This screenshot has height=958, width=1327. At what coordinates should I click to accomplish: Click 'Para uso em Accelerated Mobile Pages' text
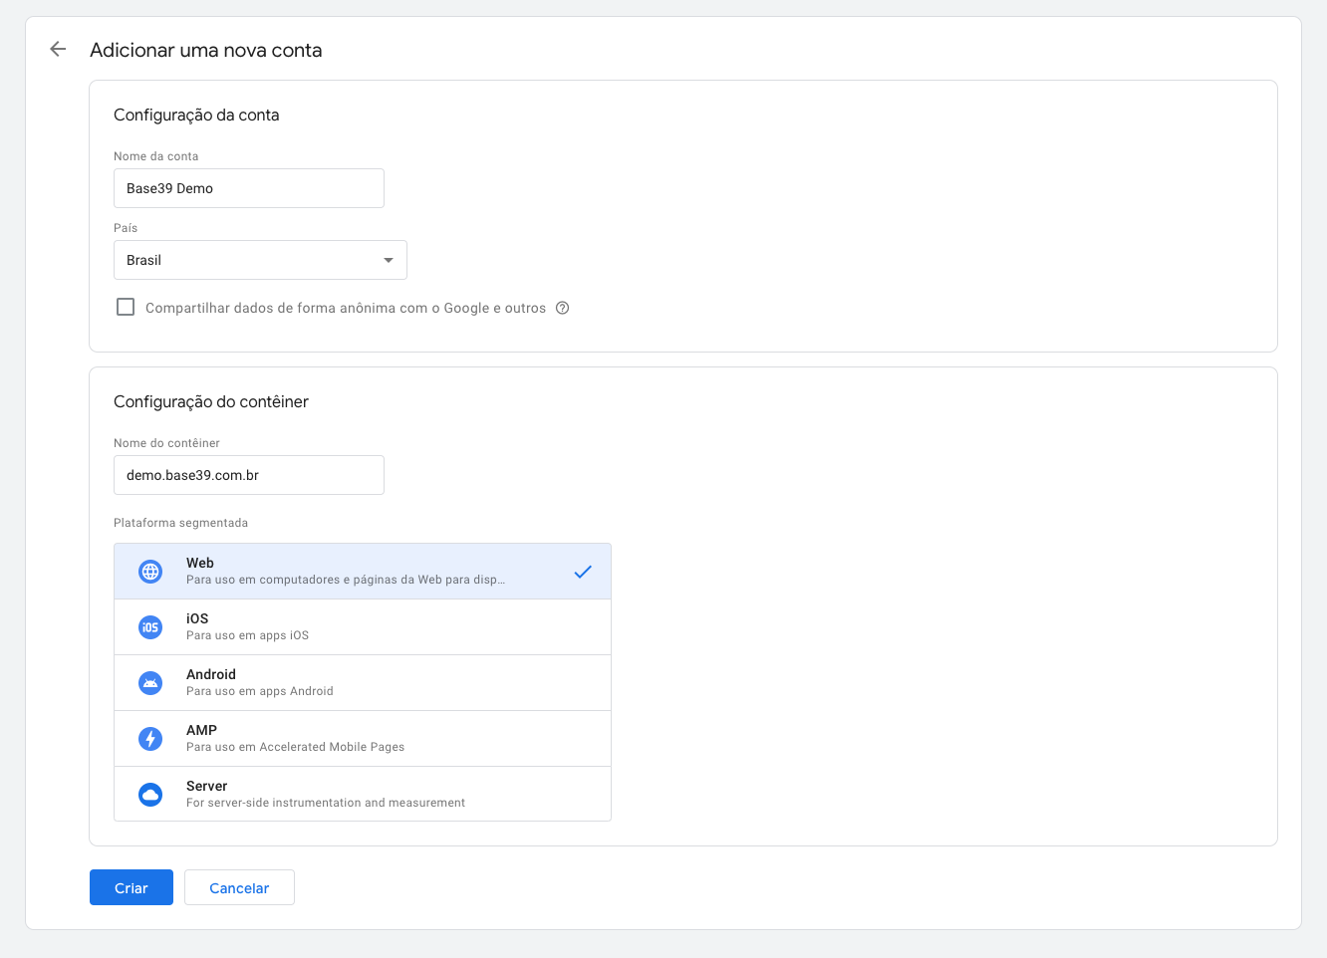[295, 747]
